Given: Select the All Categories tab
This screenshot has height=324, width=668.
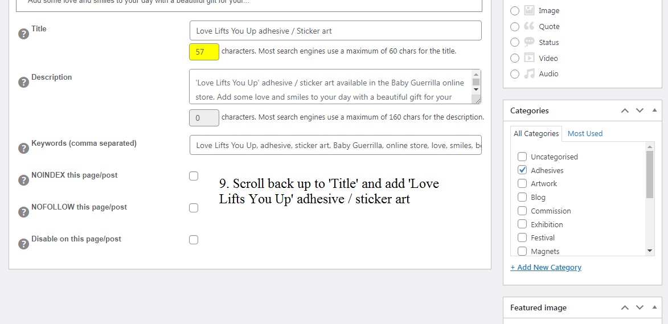Looking at the screenshot, I should [536, 133].
